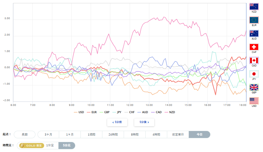Image resolution: width=263 pixels, height=152 pixels.
Task: Toggle CAD line in chart legend
Action: pos(156,112)
